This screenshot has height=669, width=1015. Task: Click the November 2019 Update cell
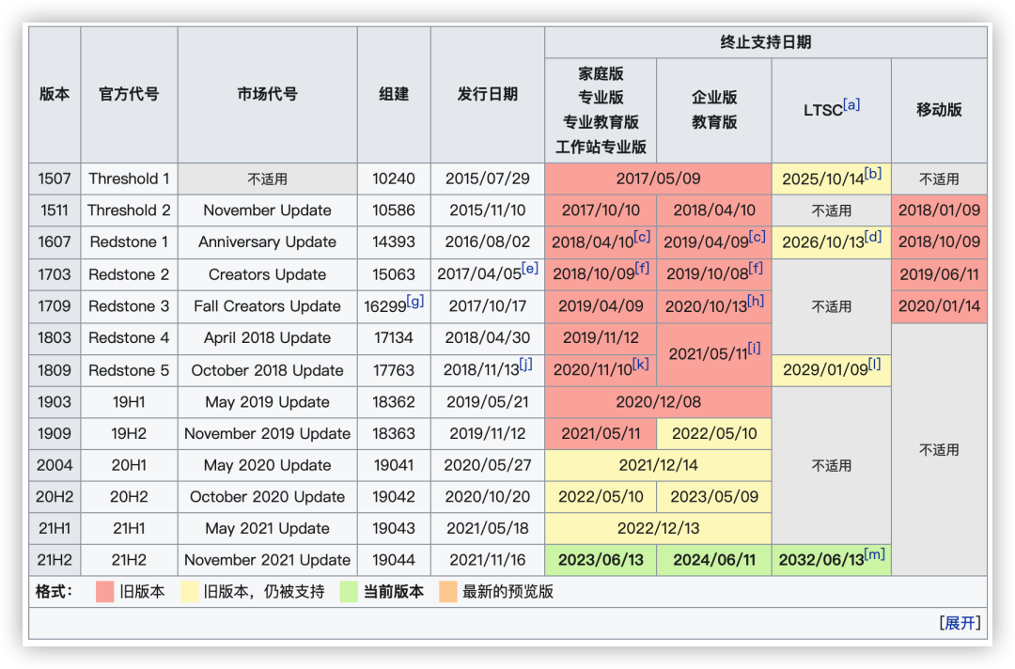267,433
